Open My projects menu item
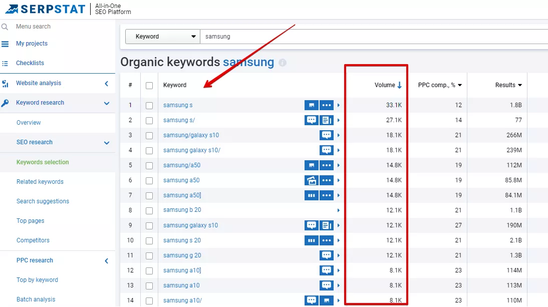 (32, 44)
